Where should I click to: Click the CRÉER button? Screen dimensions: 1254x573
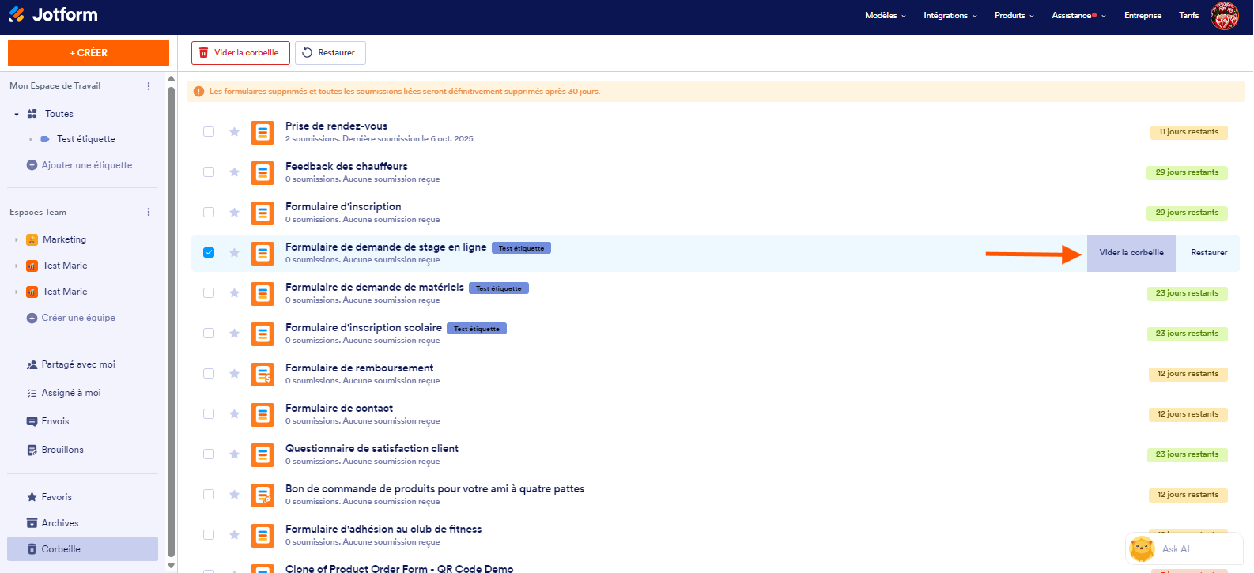tap(89, 53)
